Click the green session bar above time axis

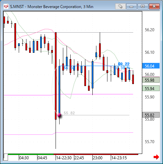31,154
